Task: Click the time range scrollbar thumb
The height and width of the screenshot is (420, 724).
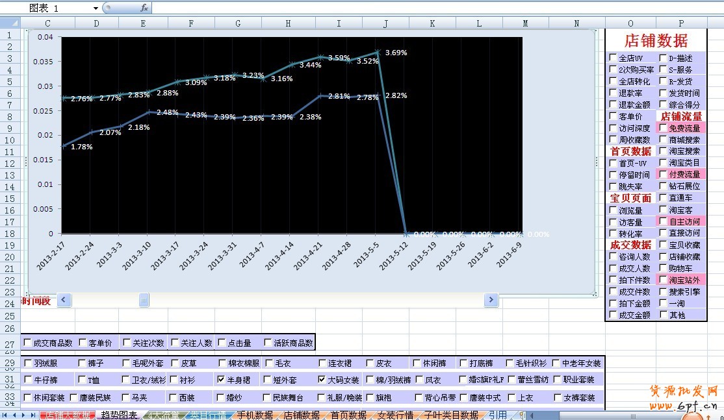Action: pyautogui.click(x=144, y=300)
